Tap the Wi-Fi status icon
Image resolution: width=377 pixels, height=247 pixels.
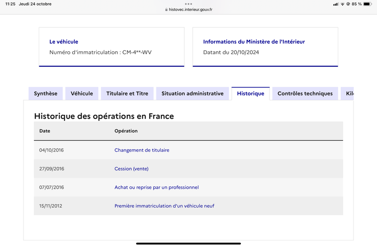click(x=343, y=4)
